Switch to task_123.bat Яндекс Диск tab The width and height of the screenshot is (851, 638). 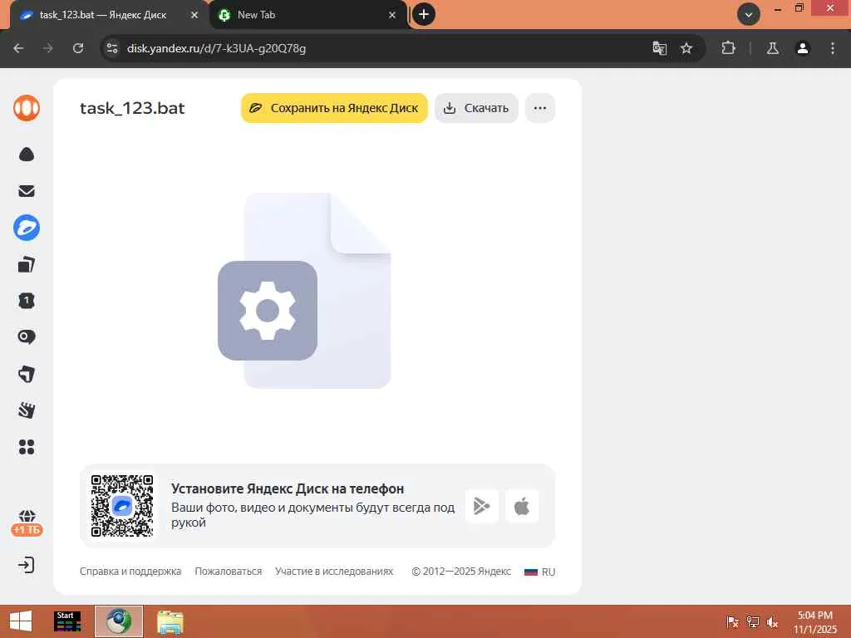104,15
